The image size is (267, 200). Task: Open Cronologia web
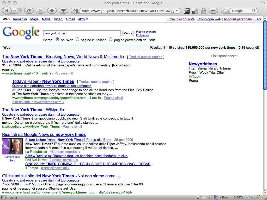point(209,19)
